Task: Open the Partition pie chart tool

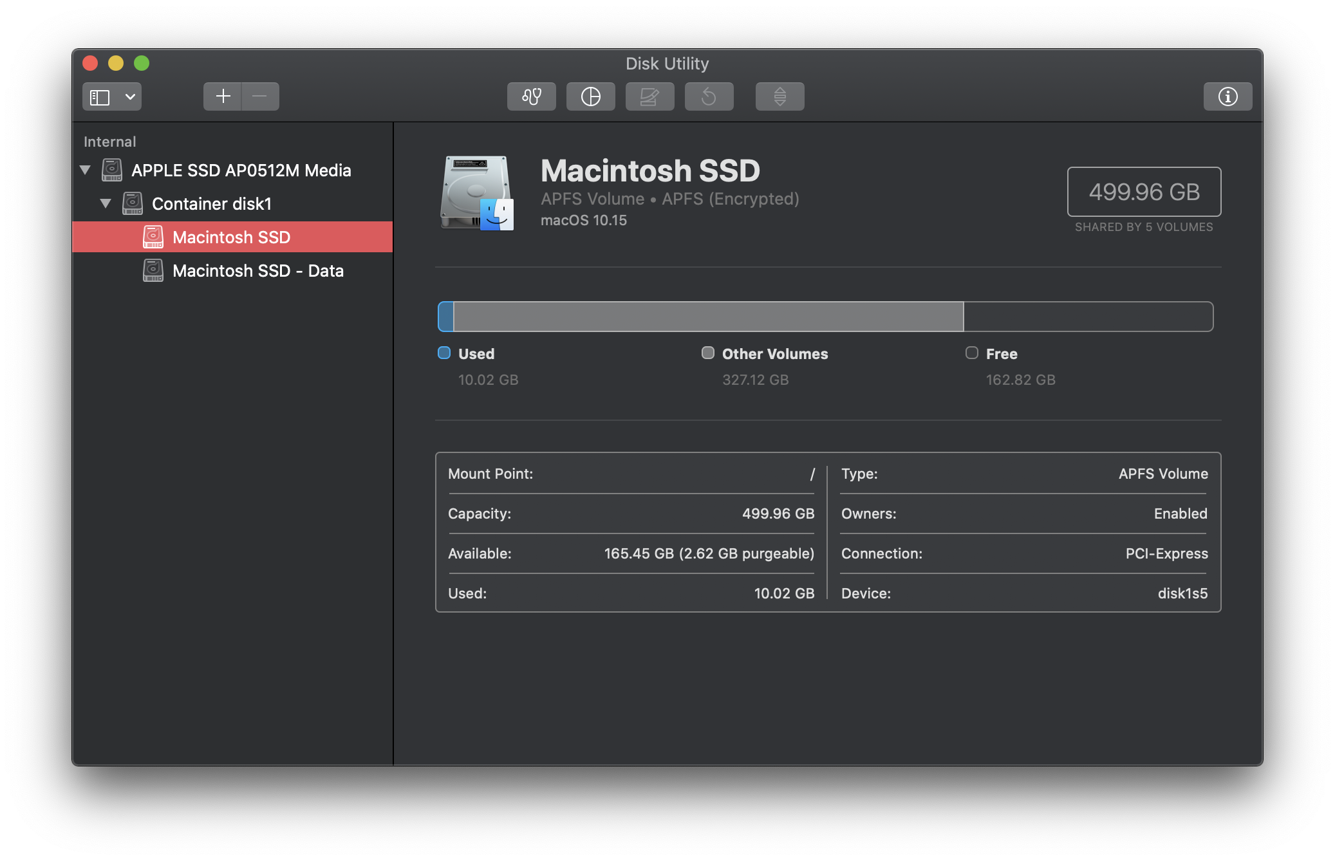Action: pos(590,97)
